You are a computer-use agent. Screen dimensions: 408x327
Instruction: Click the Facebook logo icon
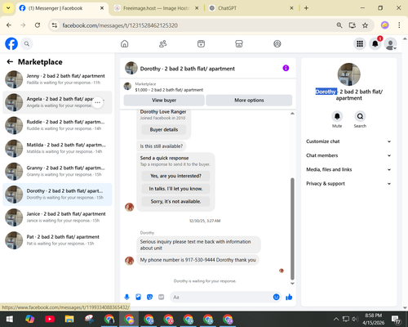(x=11, y=43)
